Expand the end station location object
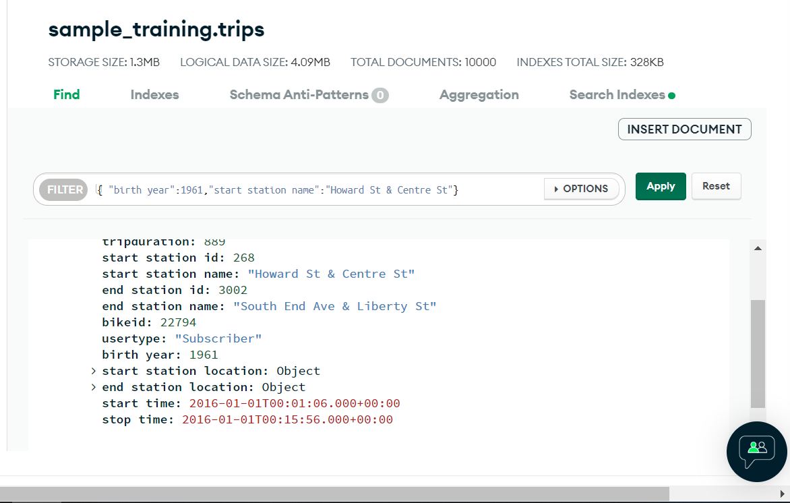 (94, 387)
